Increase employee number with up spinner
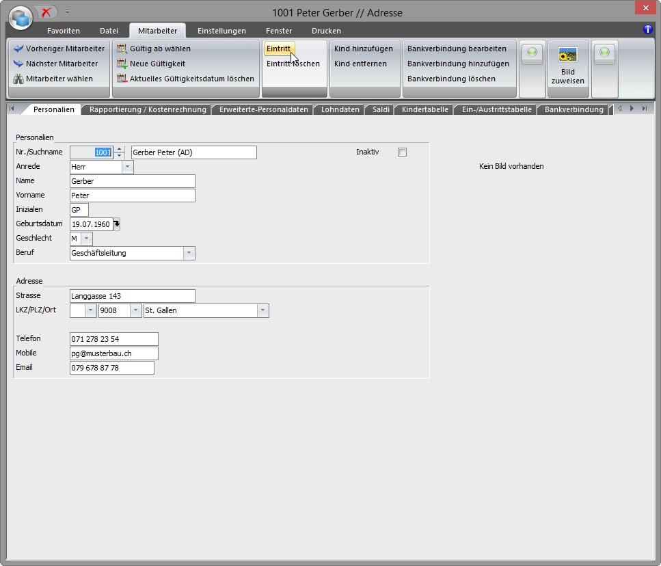This screenshot has height=566, width=661. [x=120, y=149]
